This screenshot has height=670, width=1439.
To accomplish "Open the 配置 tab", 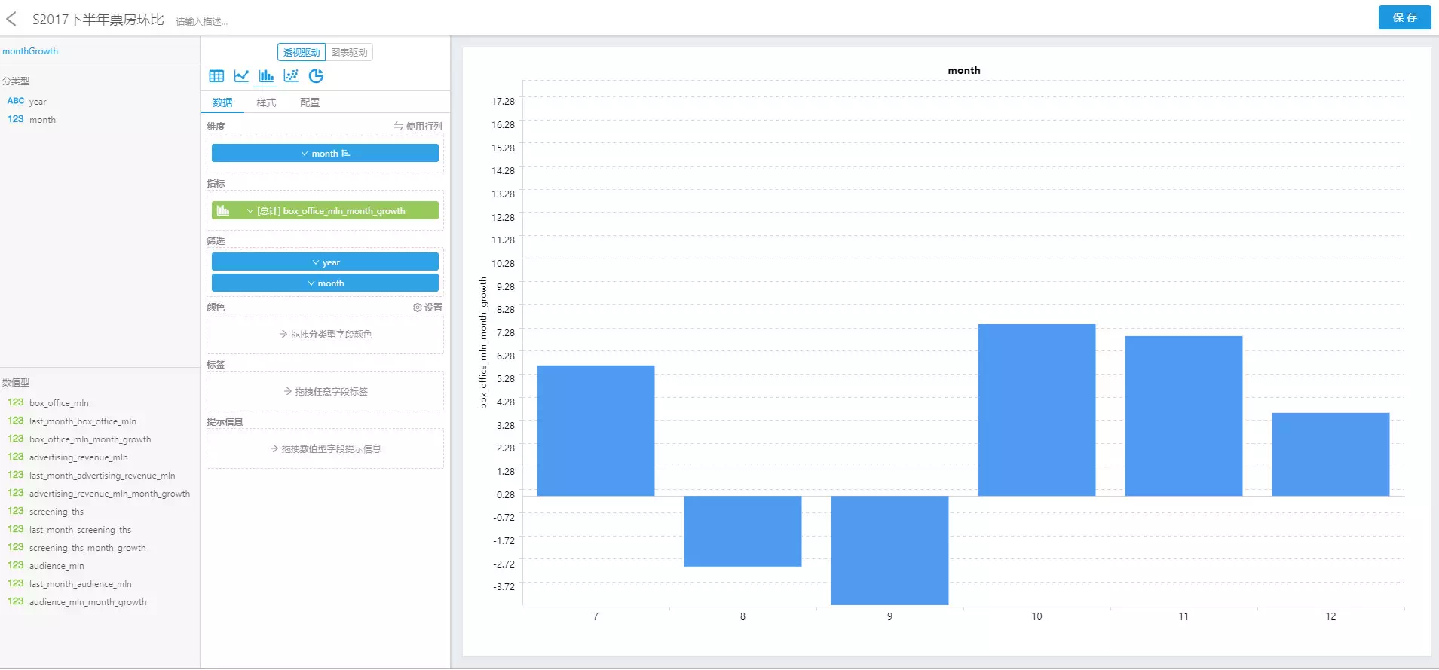I will pos(310,102).
